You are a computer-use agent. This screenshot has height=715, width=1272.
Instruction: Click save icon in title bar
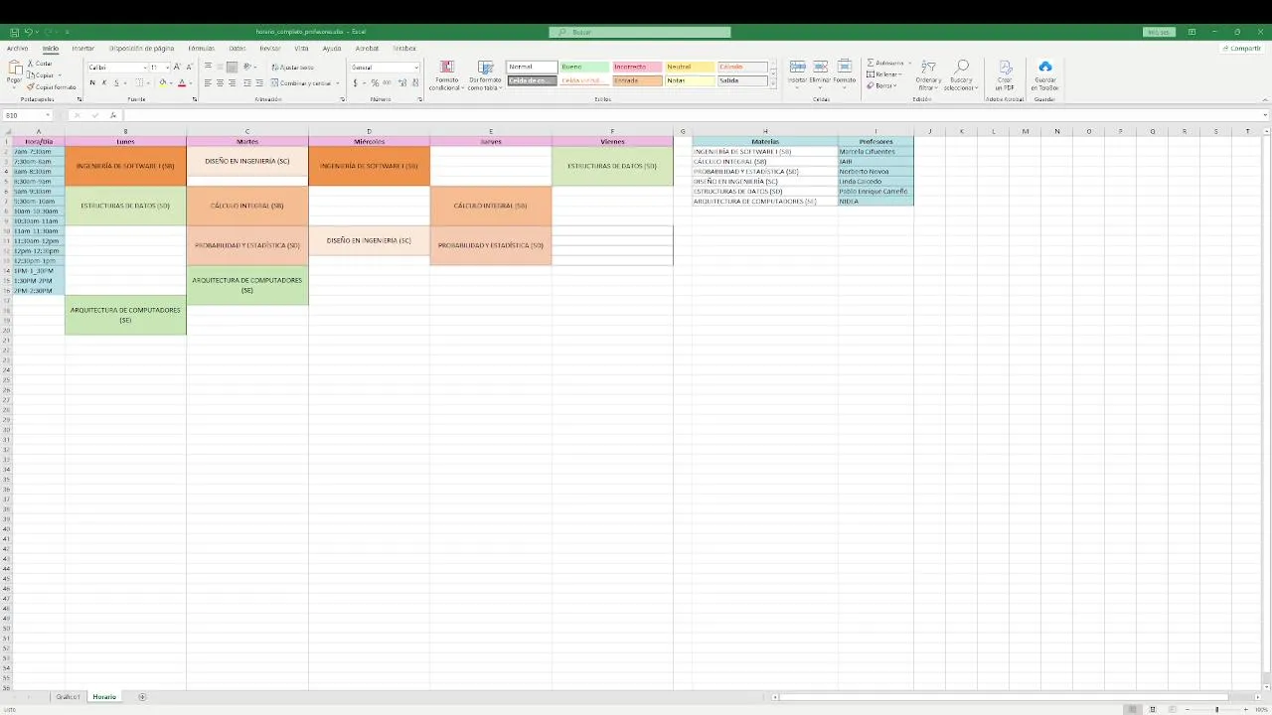pos(15,32)
